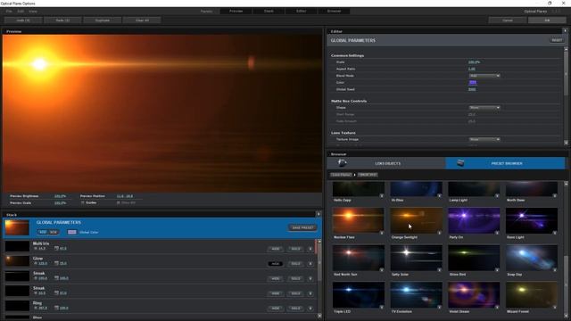
Task: Enable the Guides checkbox under the preview
Action: click(x=83, y=202)
